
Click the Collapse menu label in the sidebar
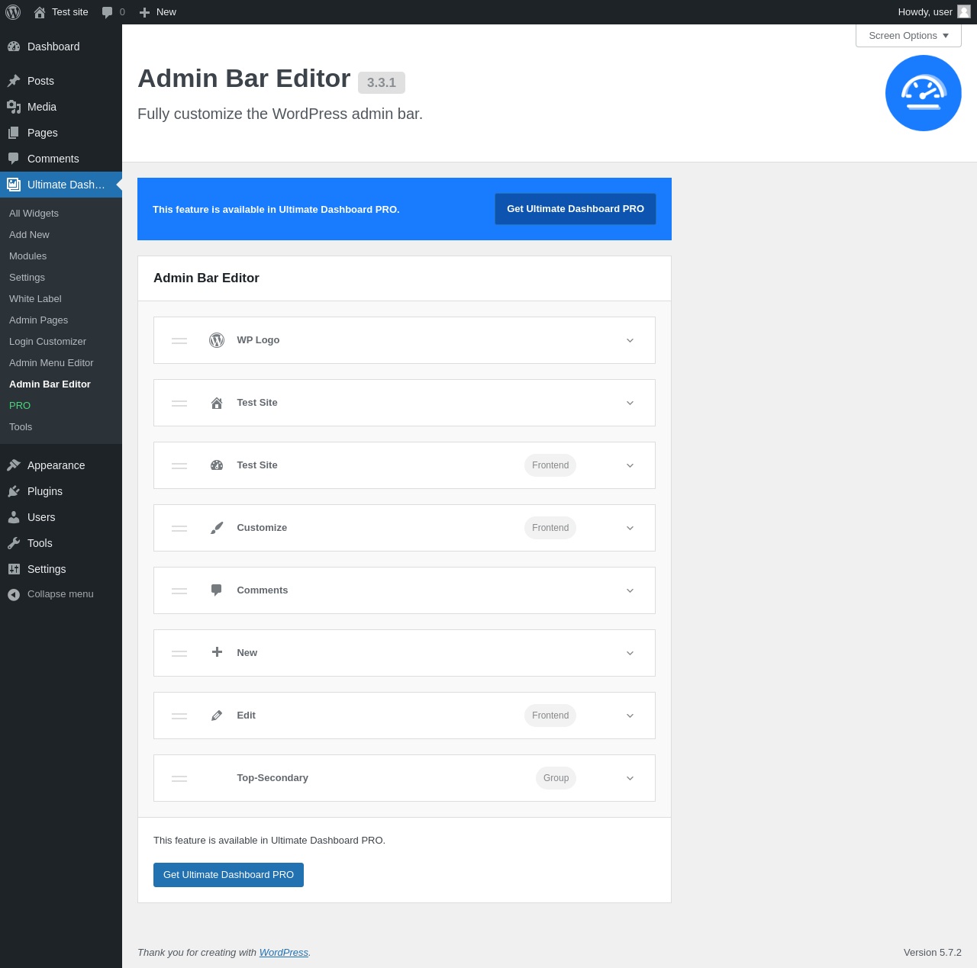60,594
